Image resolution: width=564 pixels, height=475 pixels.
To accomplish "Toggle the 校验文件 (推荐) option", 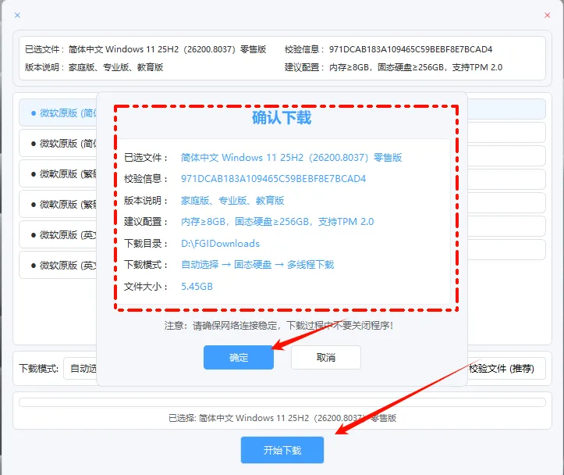I will click(502, 369).
